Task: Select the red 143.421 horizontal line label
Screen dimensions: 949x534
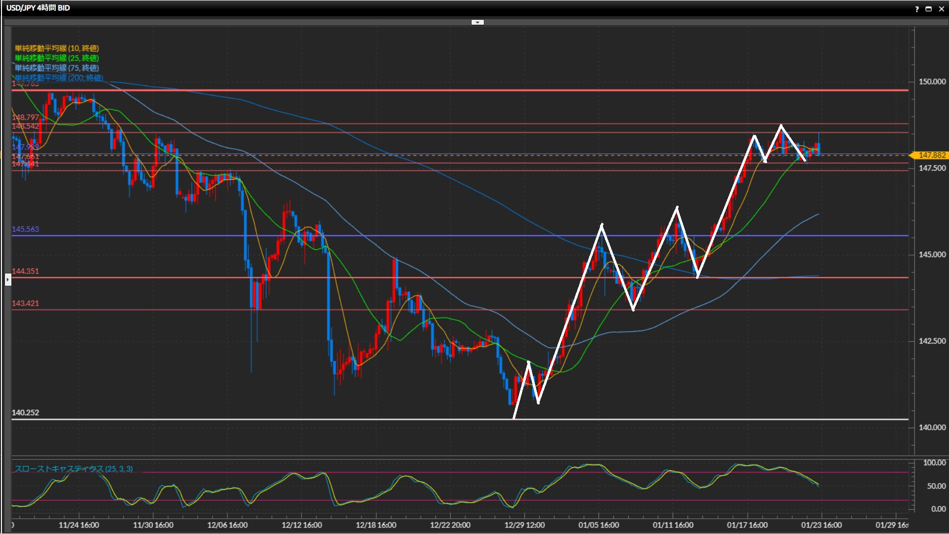Action: tap(25, 303)
